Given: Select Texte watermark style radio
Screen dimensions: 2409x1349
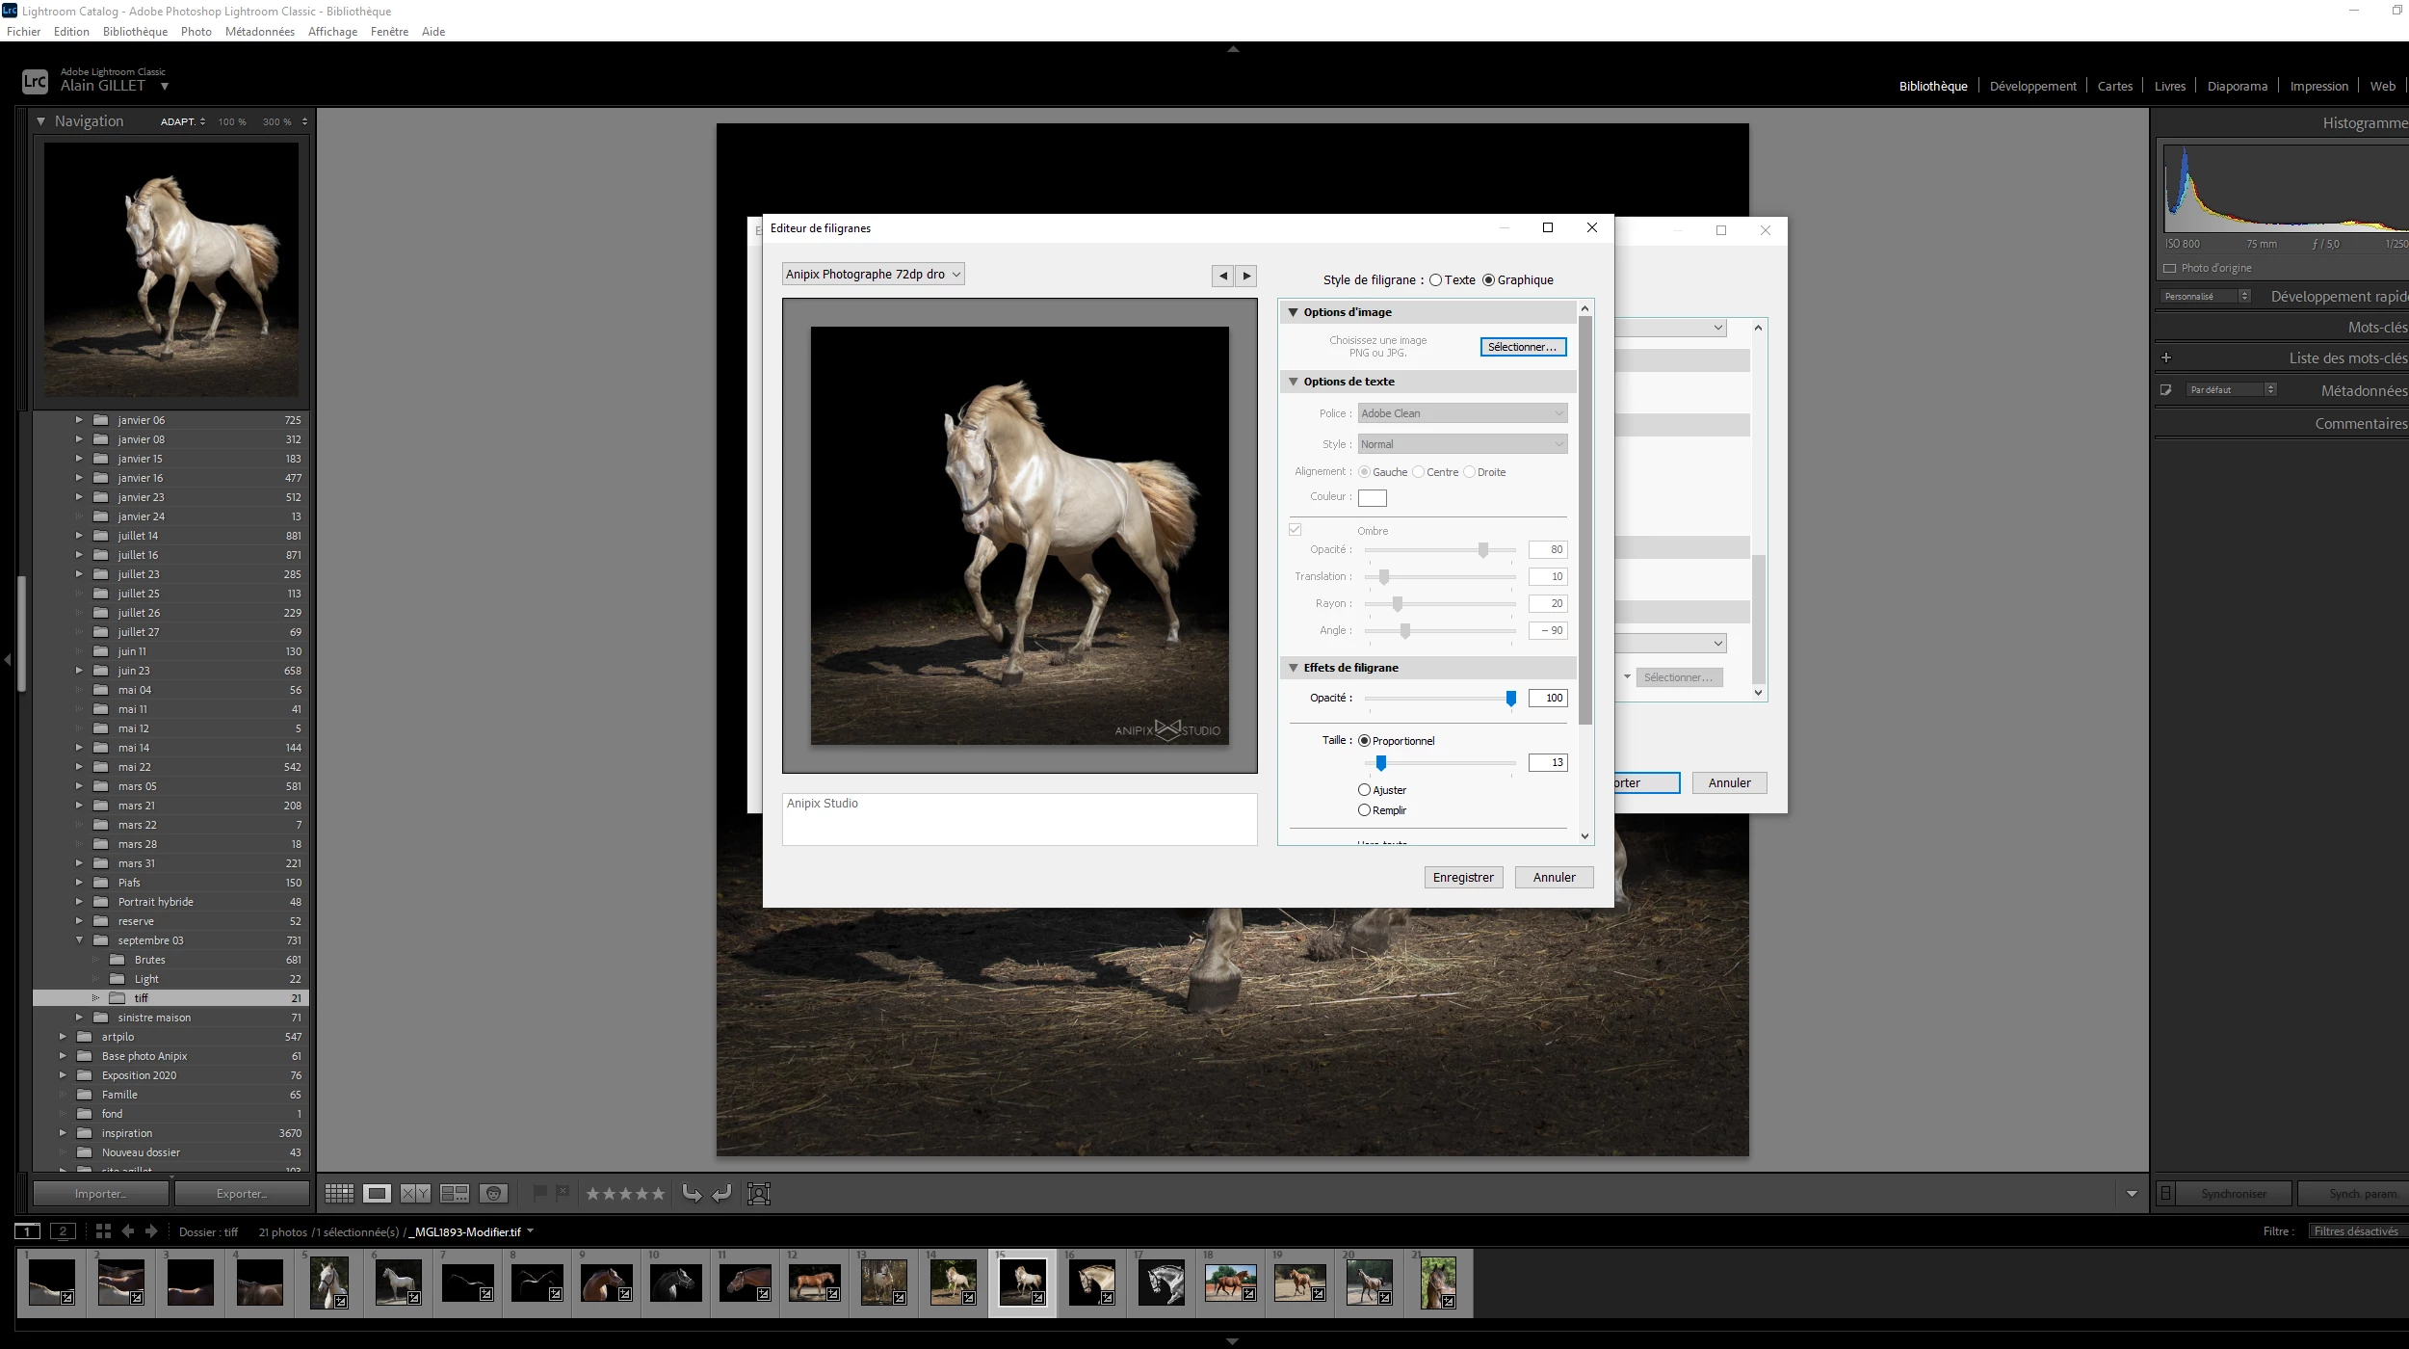Looking at the screenshot, I should (1436, 280).
